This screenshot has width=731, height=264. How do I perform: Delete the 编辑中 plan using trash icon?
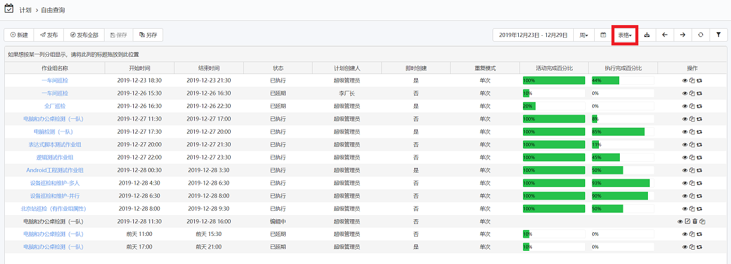click(x=695, y=222)
